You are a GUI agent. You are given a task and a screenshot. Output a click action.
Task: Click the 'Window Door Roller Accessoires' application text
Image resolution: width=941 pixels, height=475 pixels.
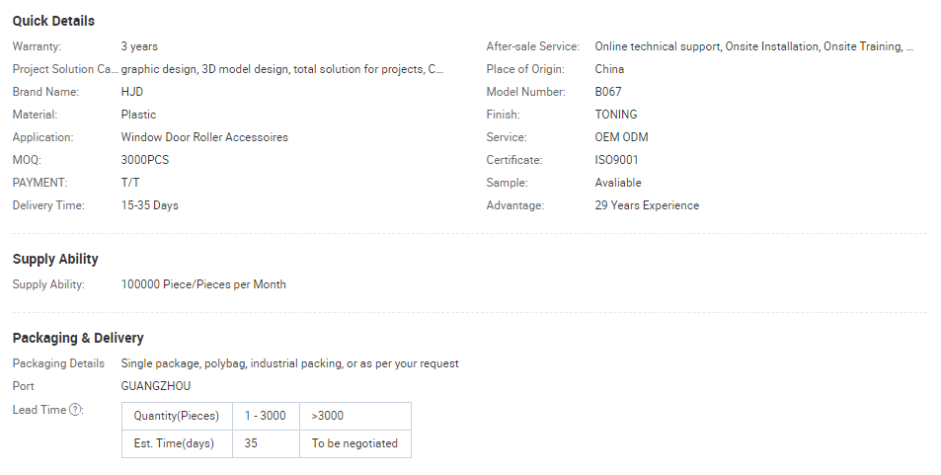(x=204, y=137)
